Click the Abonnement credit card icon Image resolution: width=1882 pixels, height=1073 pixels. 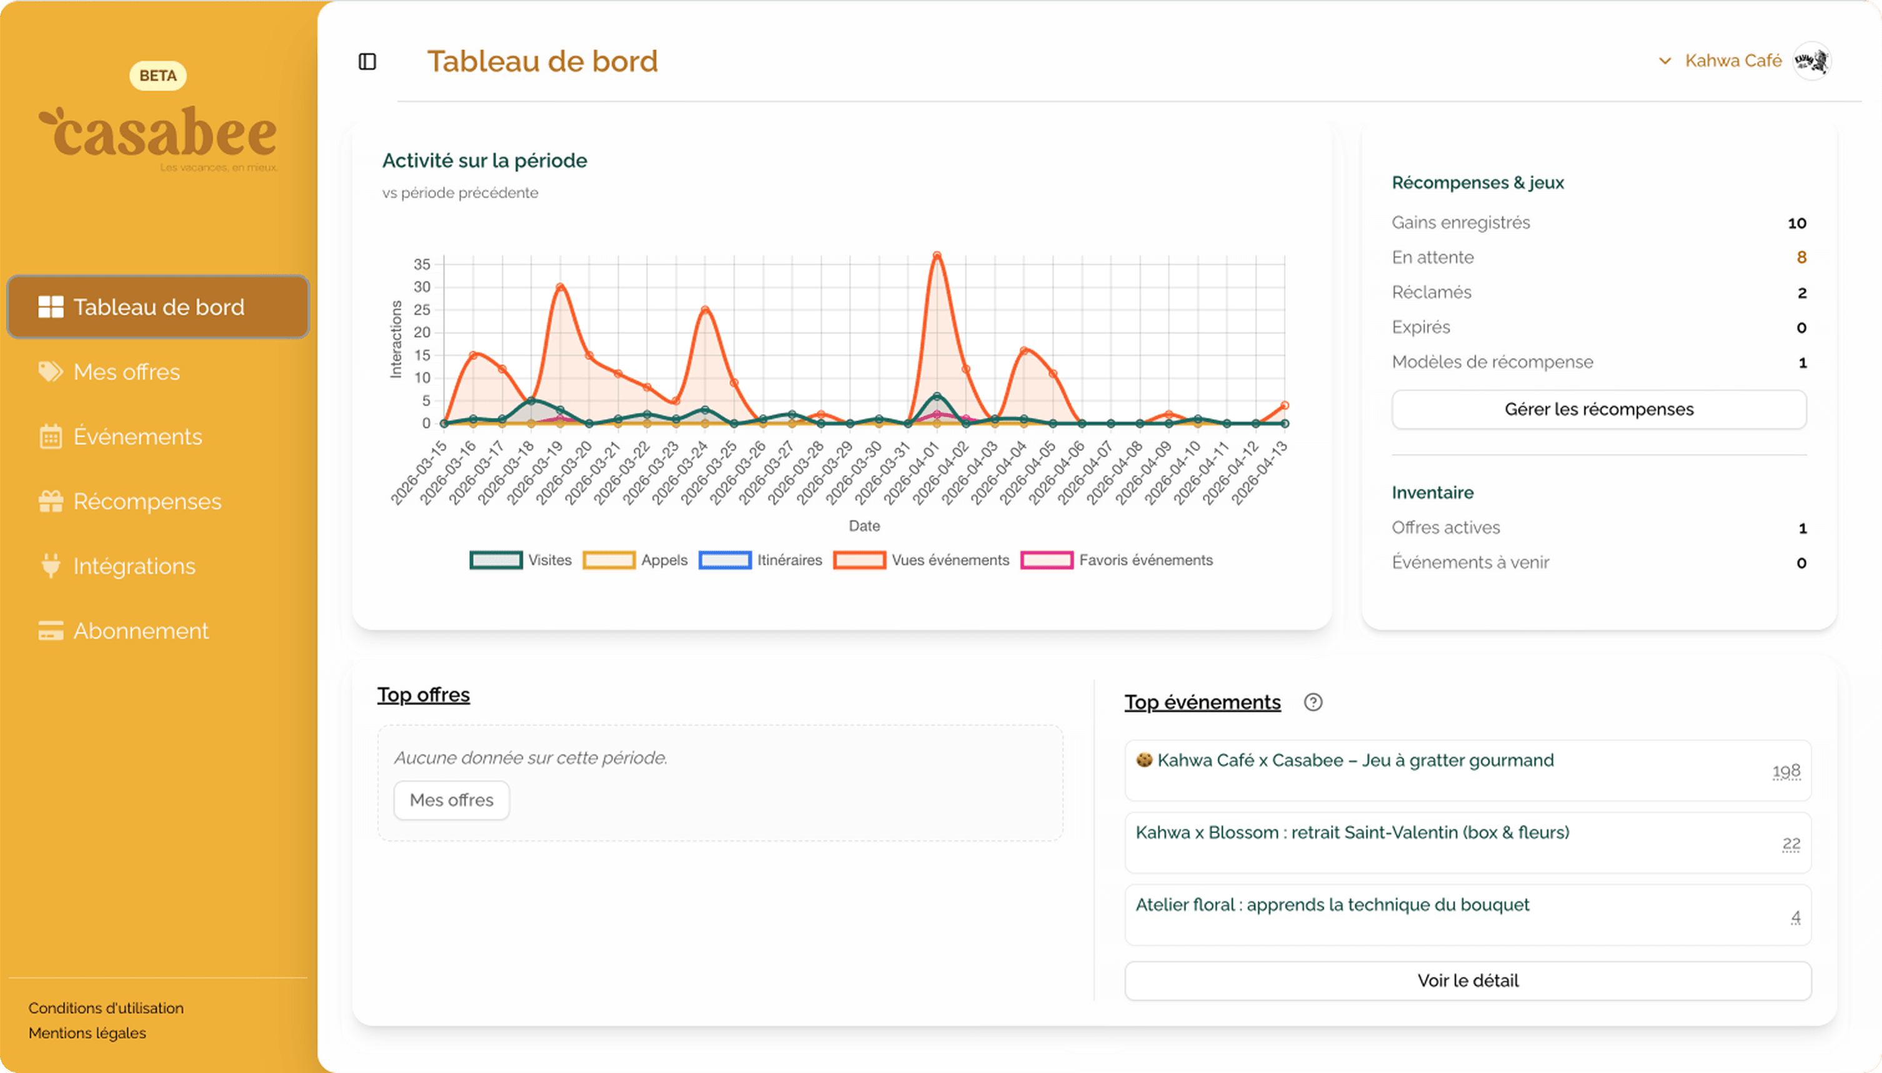50,631
